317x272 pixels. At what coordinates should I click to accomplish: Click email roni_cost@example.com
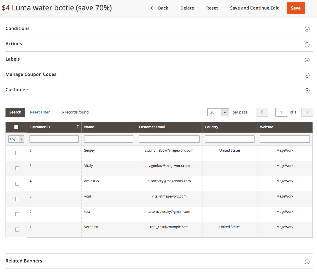click(x=169, y=227)
